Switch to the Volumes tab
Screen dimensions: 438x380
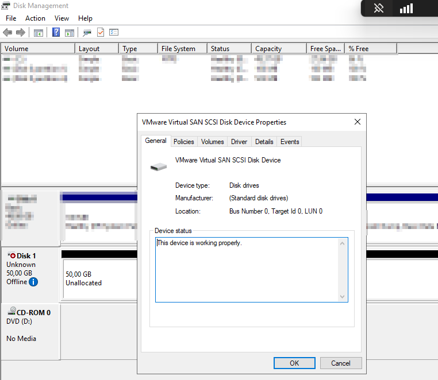212,142
